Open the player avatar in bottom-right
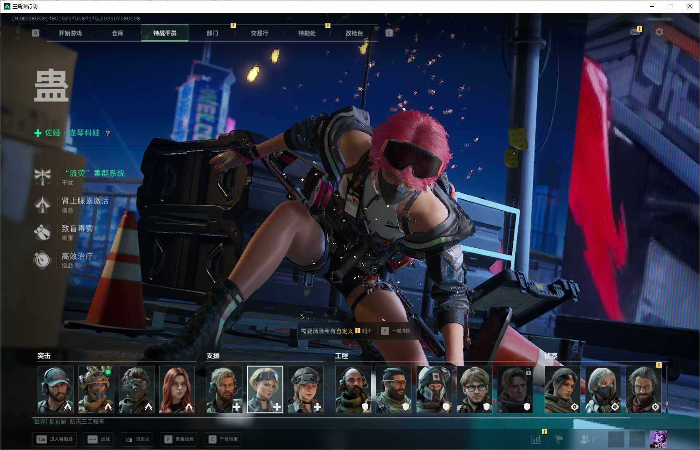Image resolution: width=700 pixels, height=450 pixels. click(658, 439)
